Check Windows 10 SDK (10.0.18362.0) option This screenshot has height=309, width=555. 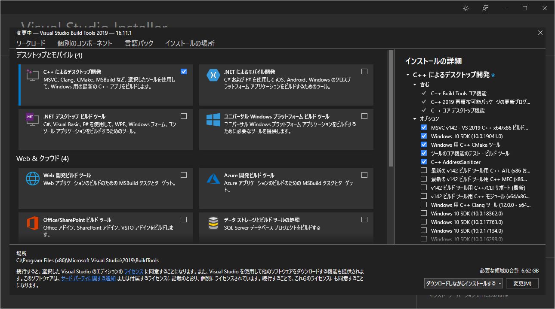click(x=424, y=213)
